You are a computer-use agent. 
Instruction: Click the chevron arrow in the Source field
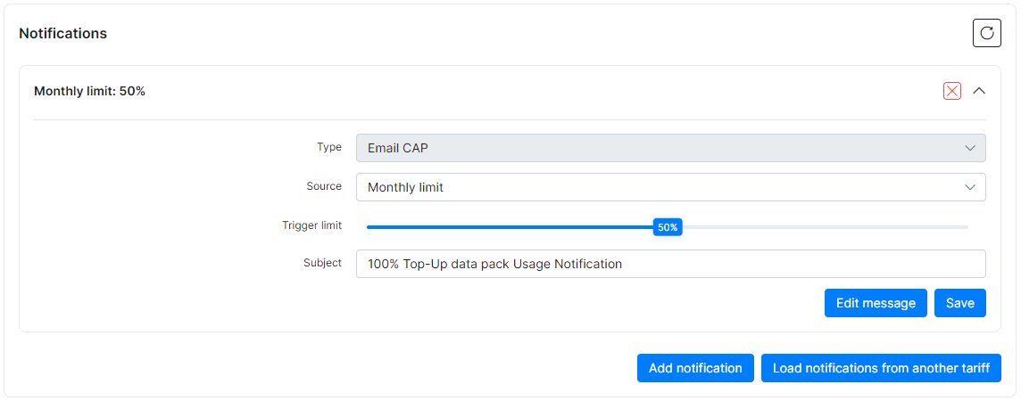click(970, 187)
